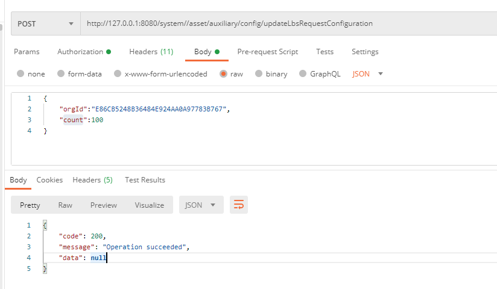Expand the request JSON format dropdown
The image size is (497, 289).
[x=367, y=74]
